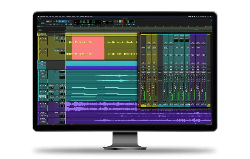Select the Trim tool

60,21
